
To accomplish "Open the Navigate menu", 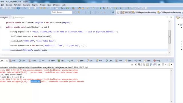I will coord(26,5).
